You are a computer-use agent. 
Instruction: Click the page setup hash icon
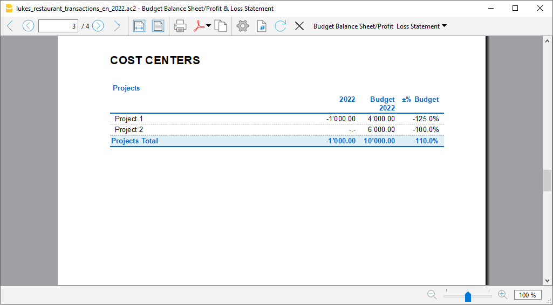pos(262,26)
